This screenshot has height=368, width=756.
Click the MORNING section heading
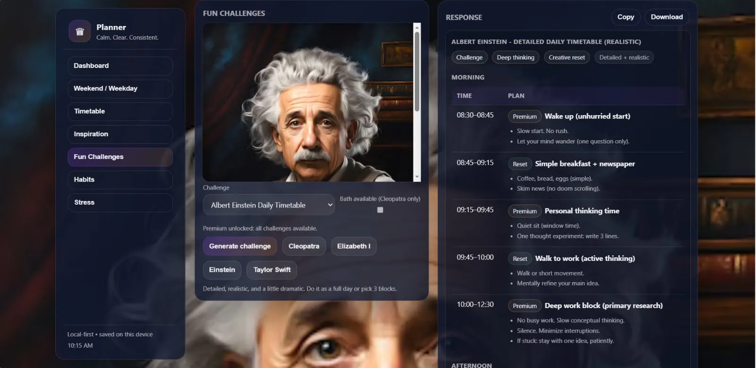pyautogui.click(x=468, y=77)
